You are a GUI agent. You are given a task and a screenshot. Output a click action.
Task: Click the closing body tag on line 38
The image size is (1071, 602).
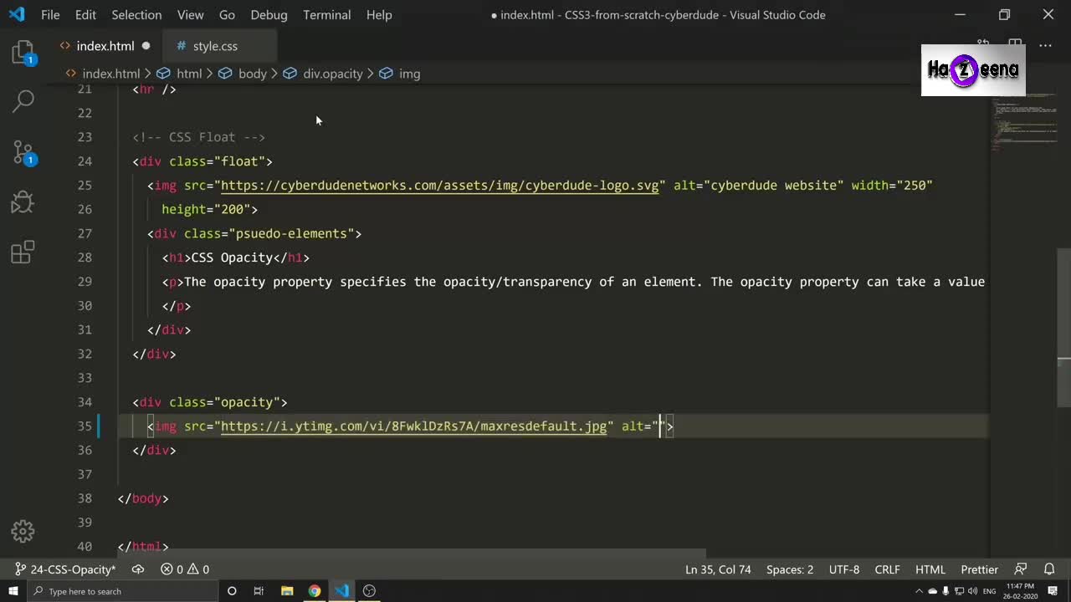143,498
